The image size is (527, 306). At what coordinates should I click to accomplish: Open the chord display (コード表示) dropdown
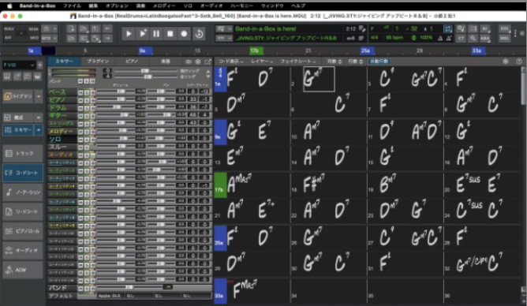pos(231,62)
